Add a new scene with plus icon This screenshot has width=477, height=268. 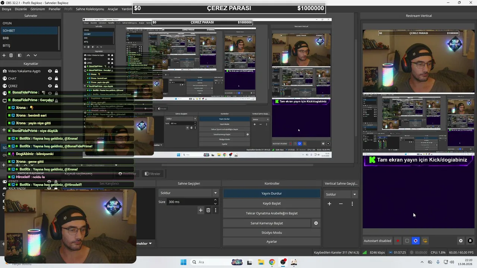click(4, 55)
